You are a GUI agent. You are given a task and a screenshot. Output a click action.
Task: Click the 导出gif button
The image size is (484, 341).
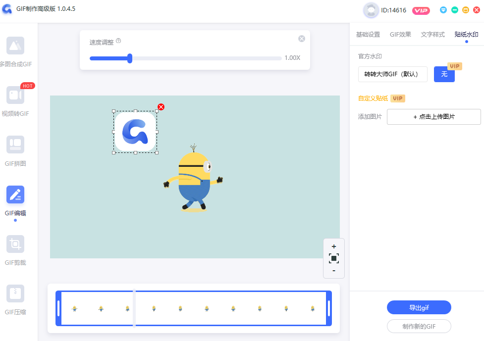[419, 307]
